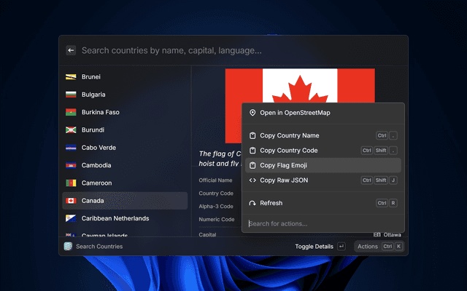Choose Copy Country Code action
467x291 pixels.
(323, 151)
